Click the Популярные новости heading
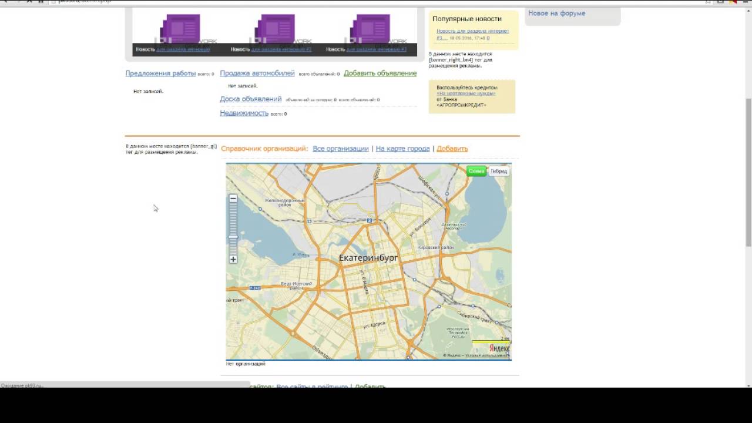This screenshot has height=423, width=752. click(x=467, y=19)
